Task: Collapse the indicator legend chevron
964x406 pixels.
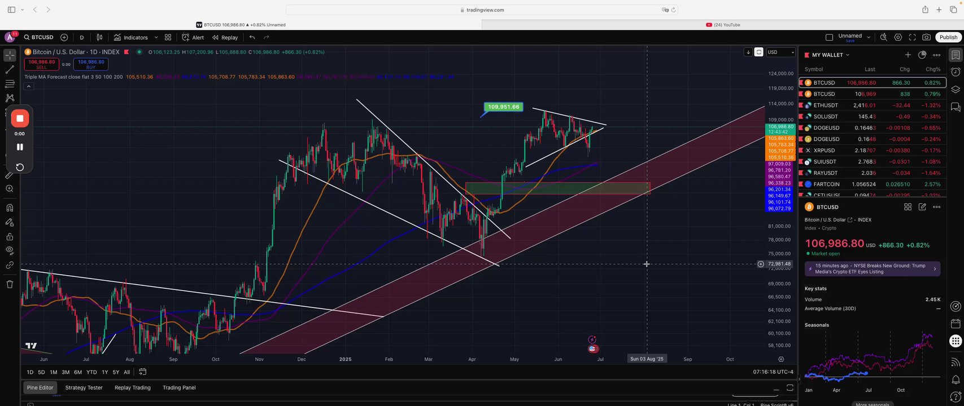Action: 28,86
